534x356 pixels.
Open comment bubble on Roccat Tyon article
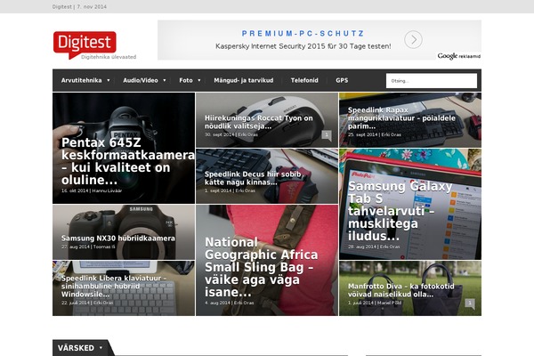coord(327,135)
